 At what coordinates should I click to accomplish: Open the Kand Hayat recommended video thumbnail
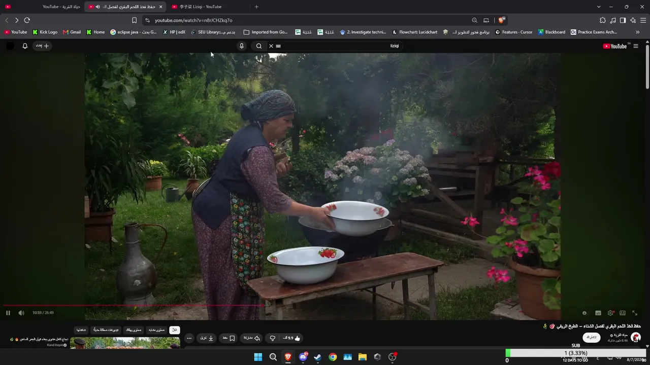(x=125, y=343)
